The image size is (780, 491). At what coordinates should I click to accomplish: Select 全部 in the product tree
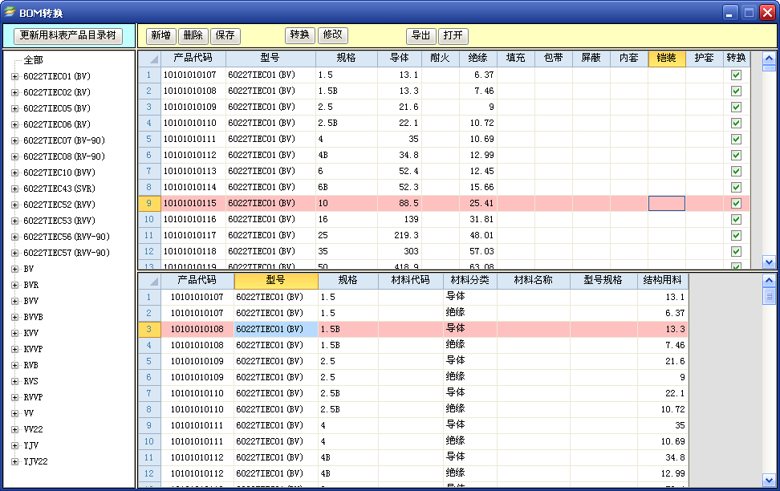(34, 60)
